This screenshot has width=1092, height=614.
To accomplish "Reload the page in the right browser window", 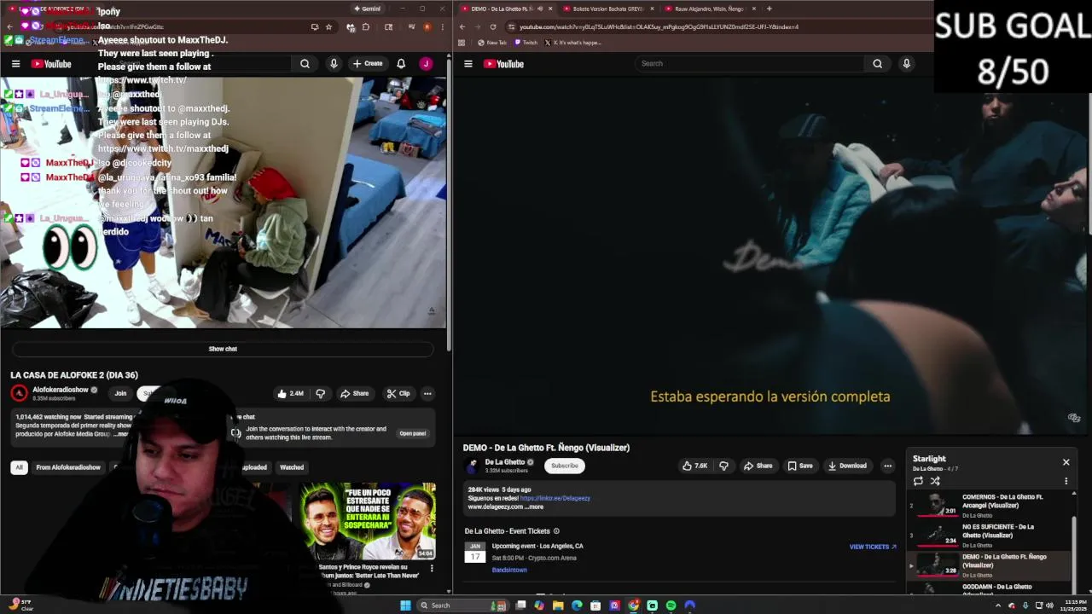I will (x=492, y=26).
